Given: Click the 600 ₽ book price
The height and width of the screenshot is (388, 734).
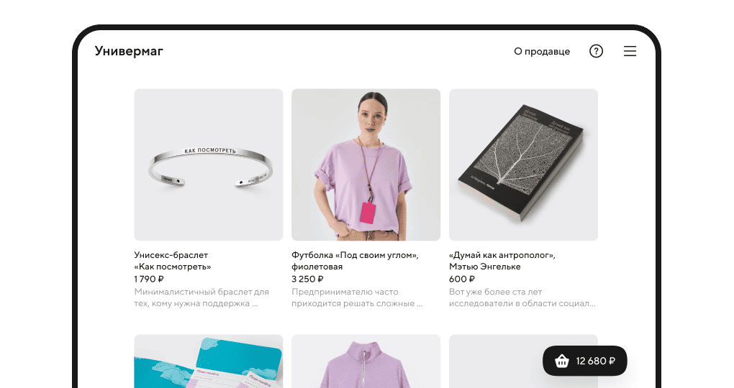Looking at the screenshot, I should [x=462, y=279].
